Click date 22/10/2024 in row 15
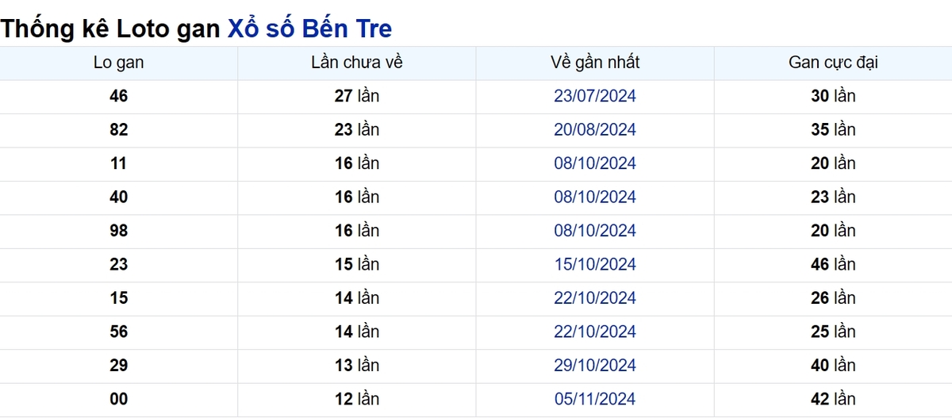Screen dimensions: 952x418 [x=595, y=298]
